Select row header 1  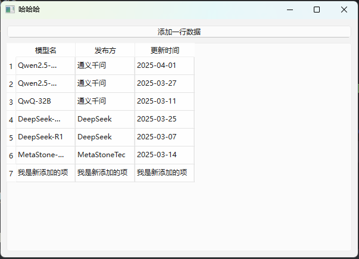11,66
